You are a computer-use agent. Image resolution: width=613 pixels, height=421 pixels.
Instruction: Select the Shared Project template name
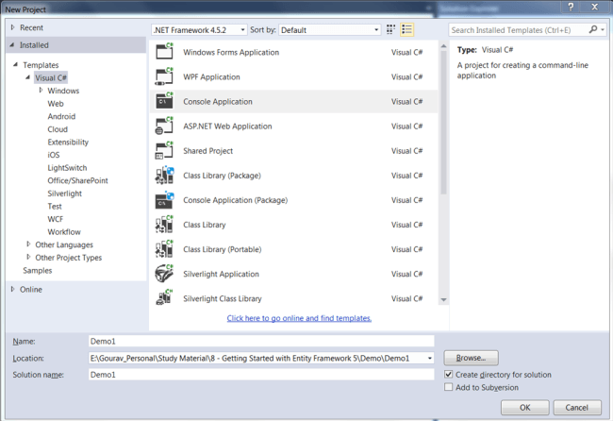208,151
